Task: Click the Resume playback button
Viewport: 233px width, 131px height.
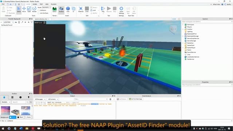Action: pyautogui.click(x=109, y=10)
